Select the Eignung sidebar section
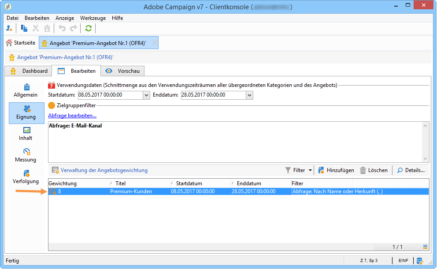 (x=26, y=113)
